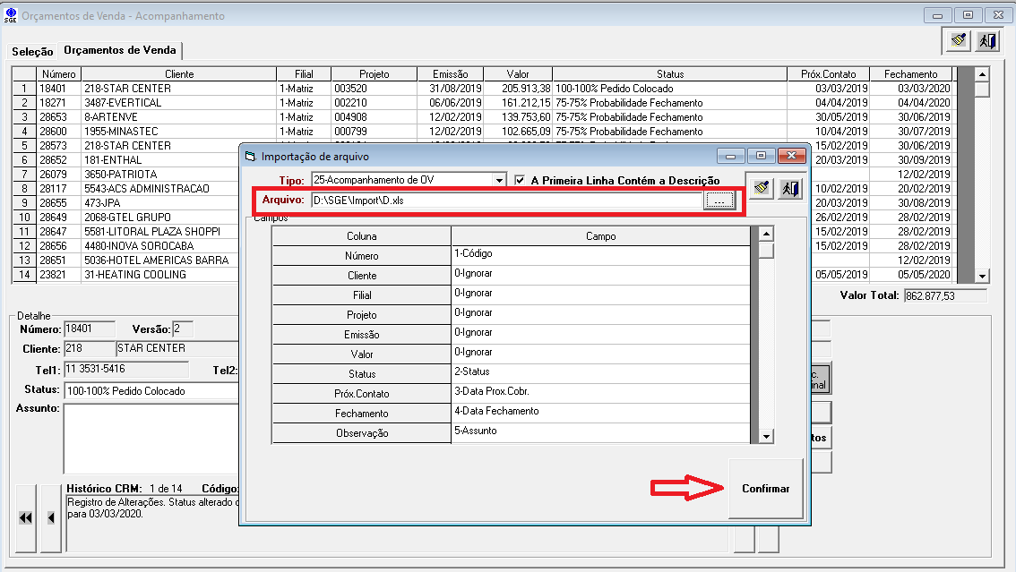The width and height of the screenshot is (1016, 572).
Task: Click the clear brush icon in main window
Action: 959,40
